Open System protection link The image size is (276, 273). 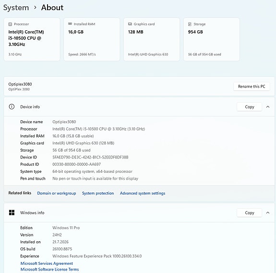[98, 193]
